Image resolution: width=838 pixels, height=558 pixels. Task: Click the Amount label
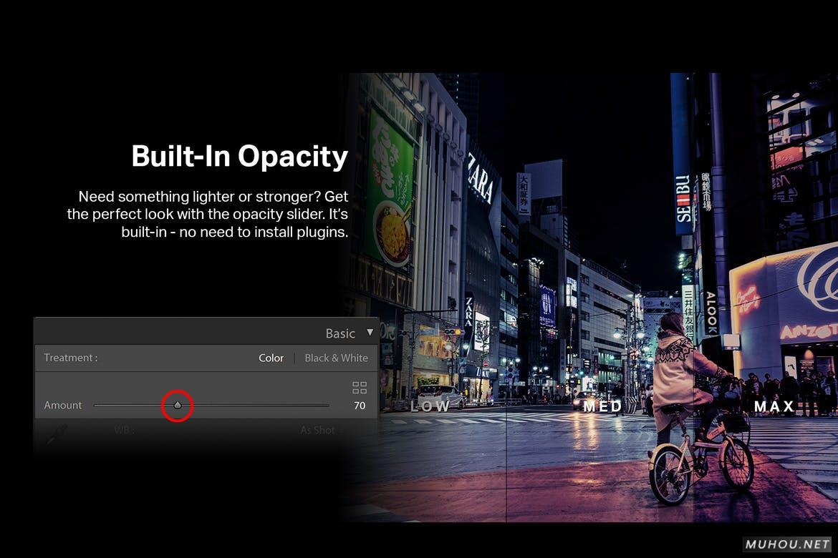click(x=62, y=406)
